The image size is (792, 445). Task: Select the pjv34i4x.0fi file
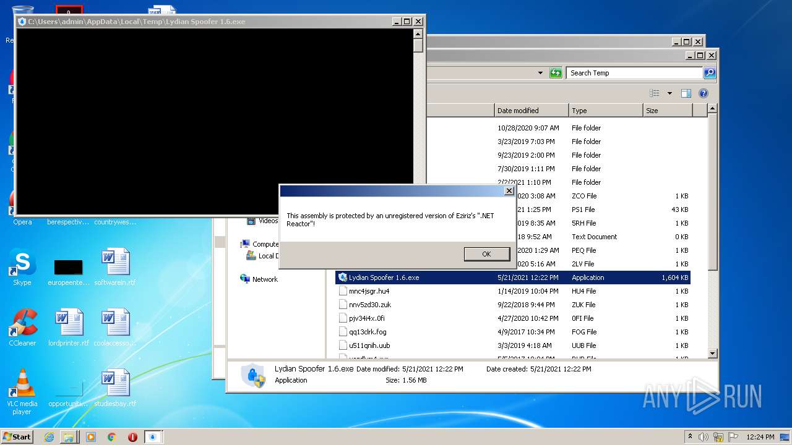click(x=366, y=318)
